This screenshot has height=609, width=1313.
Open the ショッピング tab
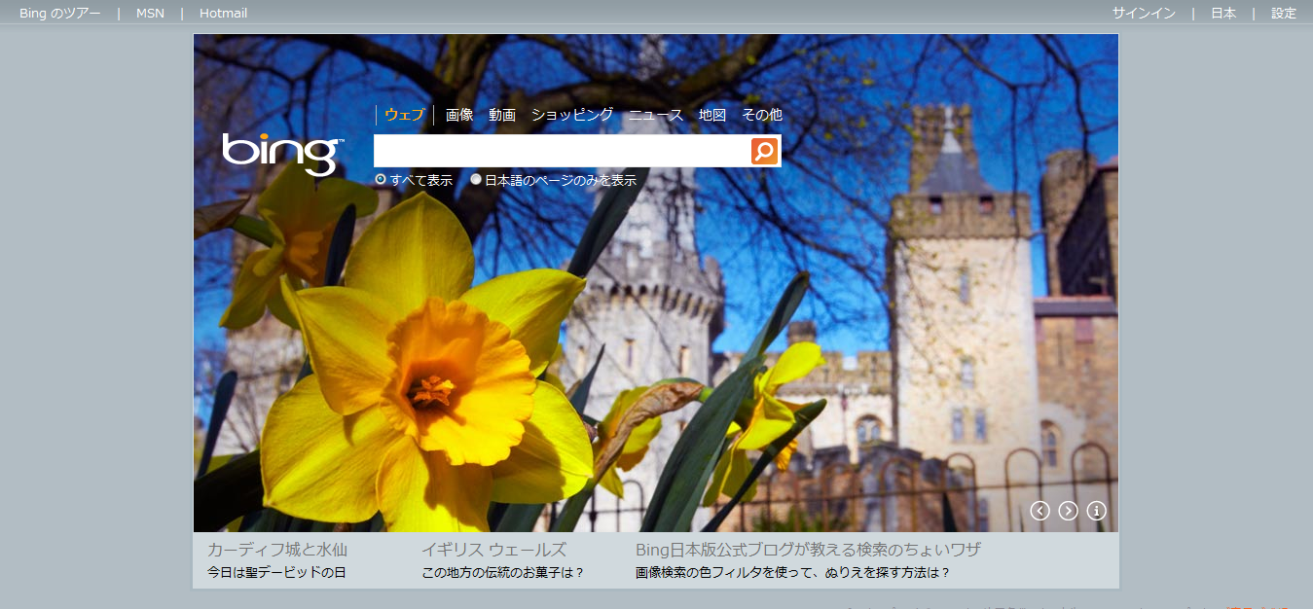[x=571, y=115]
